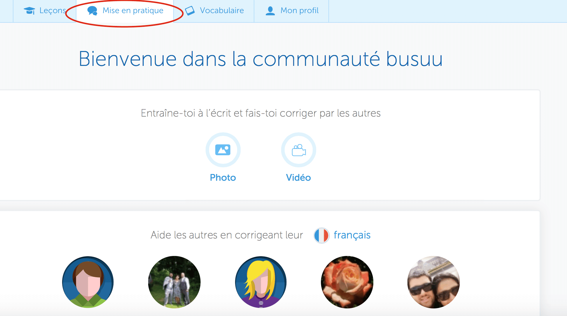Click the graduation cap Leçons icon

coord(29,10)
